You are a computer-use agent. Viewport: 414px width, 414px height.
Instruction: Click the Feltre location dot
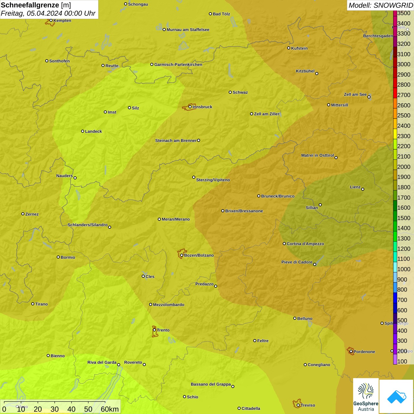[255, 341]
